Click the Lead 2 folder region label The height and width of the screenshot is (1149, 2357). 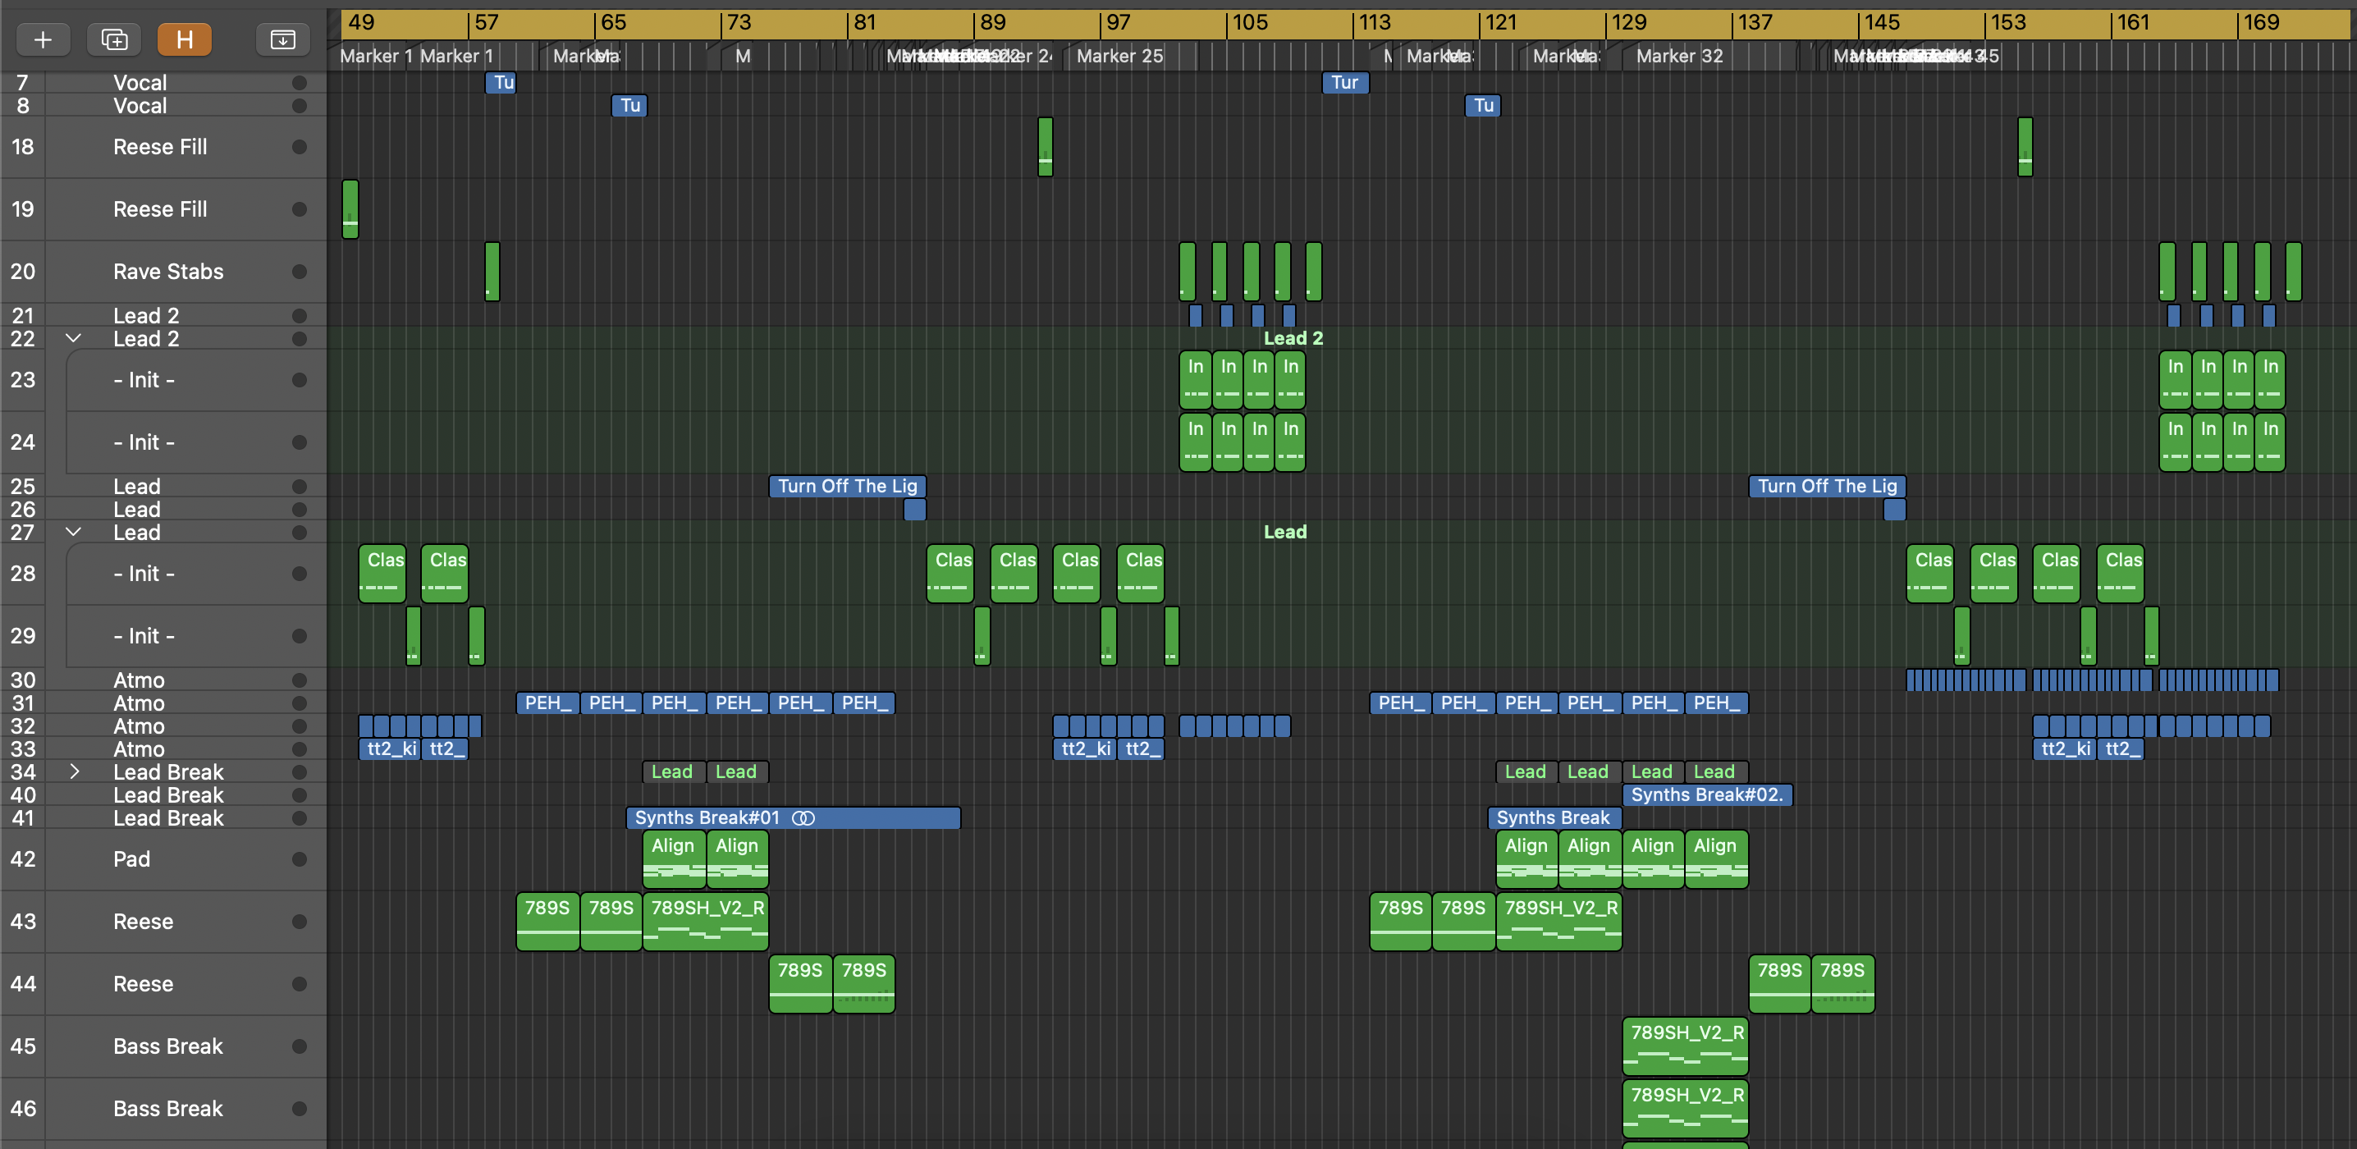point(1293,338)
